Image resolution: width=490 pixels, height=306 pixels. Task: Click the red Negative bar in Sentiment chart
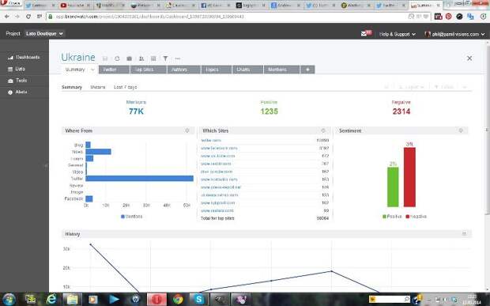409,177
